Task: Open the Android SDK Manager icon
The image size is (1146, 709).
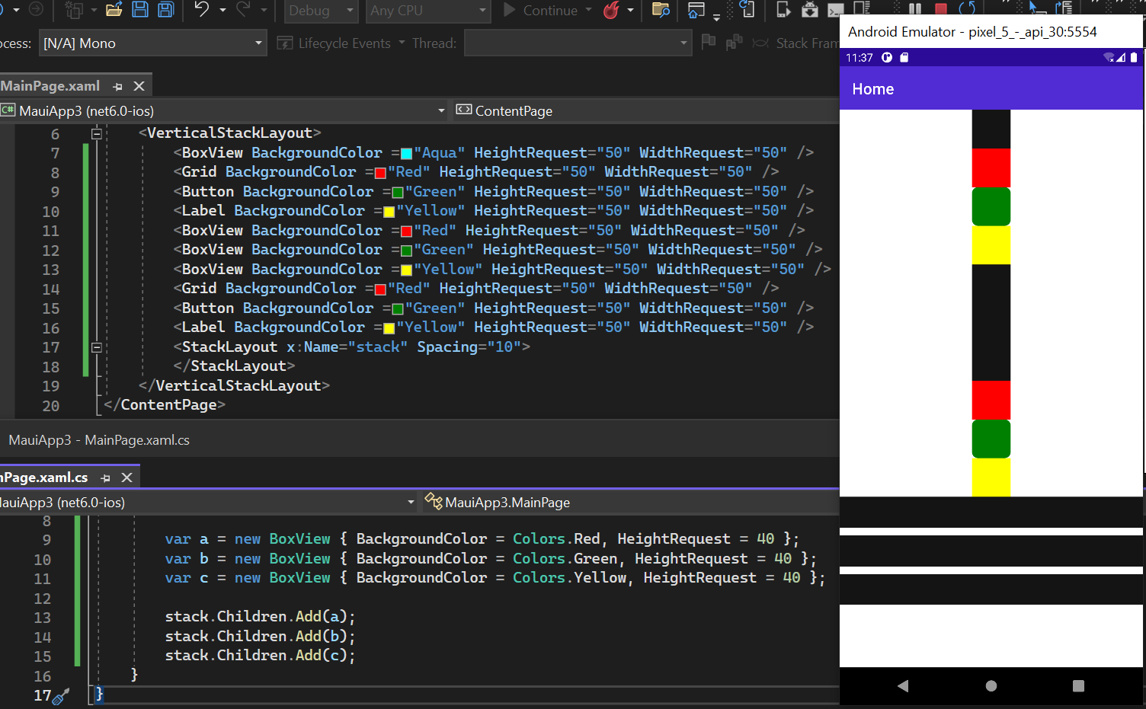Action: pos(810,10)
